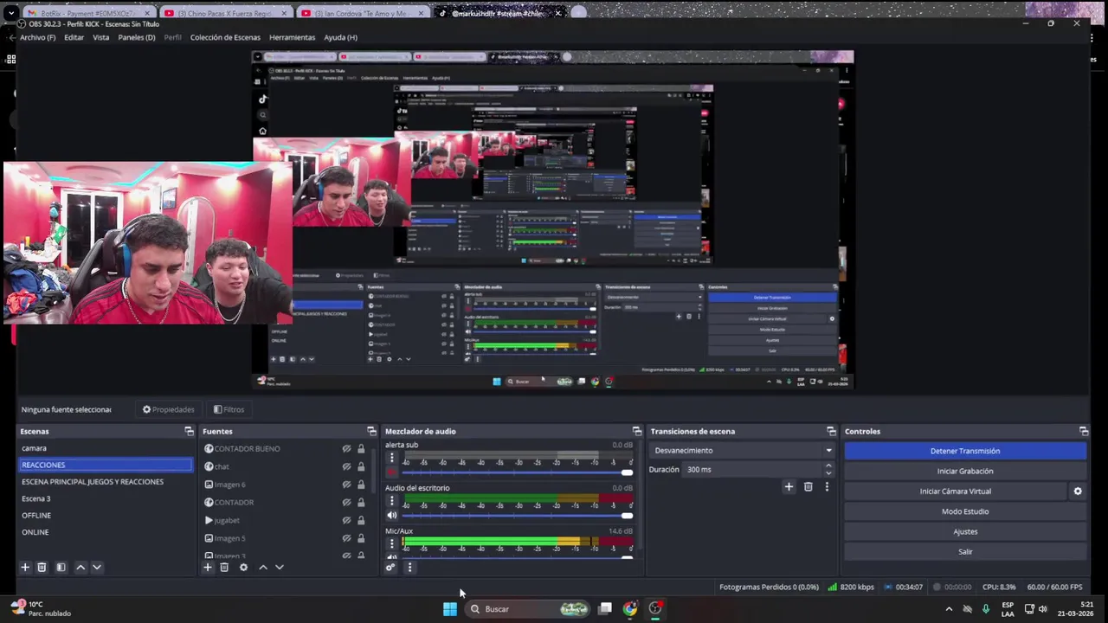Click Iniciar Grabación button

pyautogui.click(x=965, y=471)
